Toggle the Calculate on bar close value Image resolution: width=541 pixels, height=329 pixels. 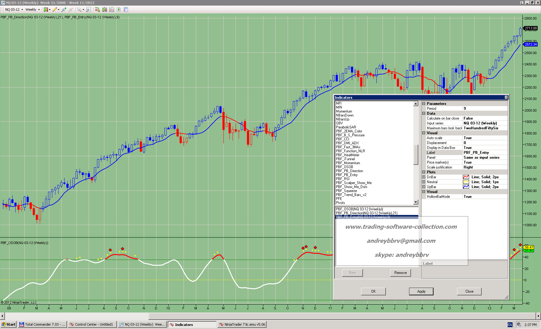tap(484, 118)
